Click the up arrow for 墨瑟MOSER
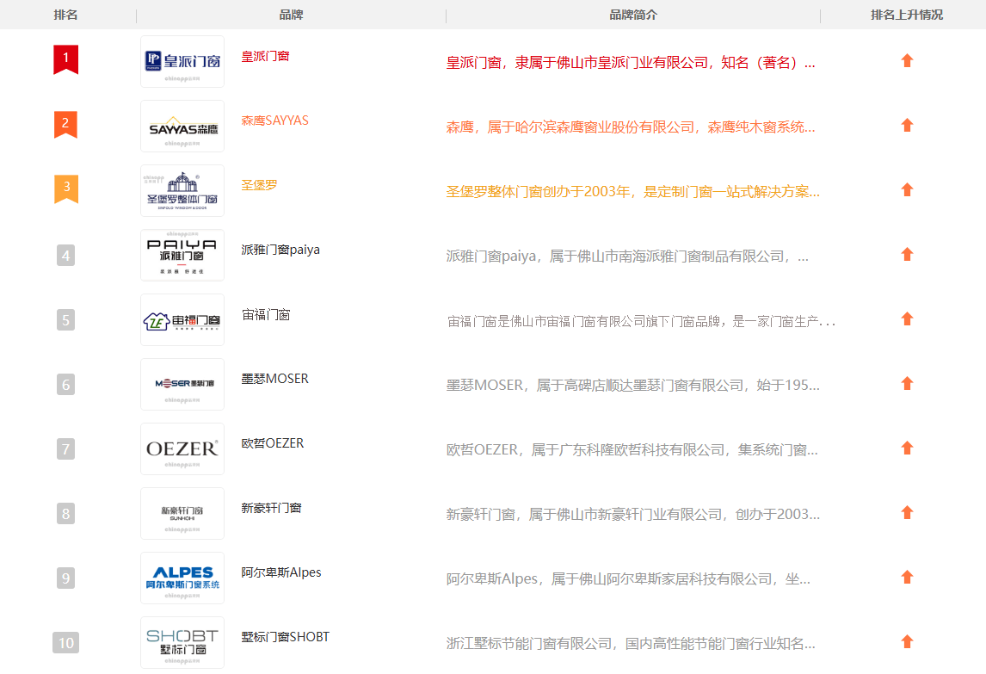 907,383
